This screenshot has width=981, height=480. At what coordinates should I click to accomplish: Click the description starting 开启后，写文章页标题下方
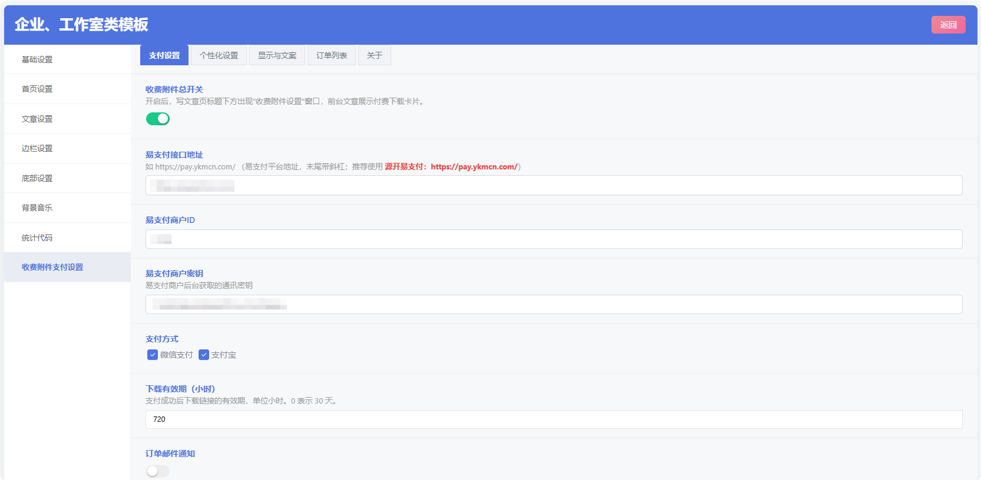coord(286,101)
